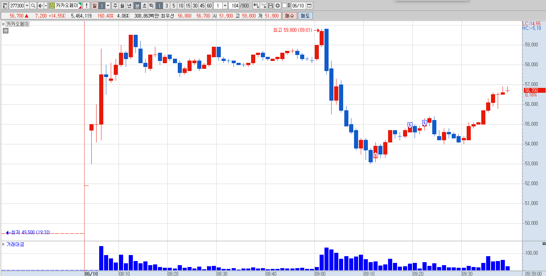
Task: Click the stock code 377300 input field
Action: (x=17, y=6)
